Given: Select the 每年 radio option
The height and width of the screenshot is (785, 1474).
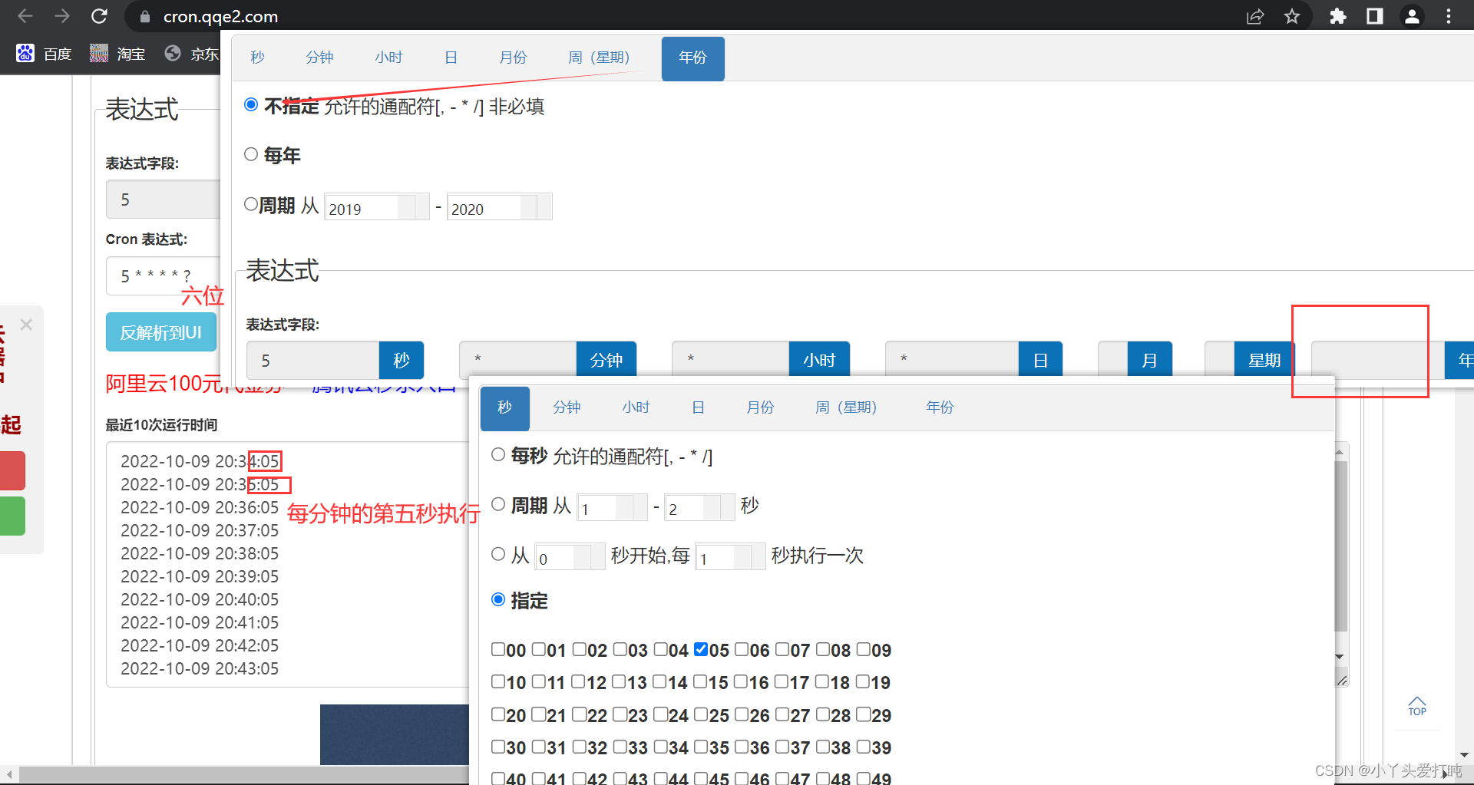Looking at the screenshot, I should [251, 154].
